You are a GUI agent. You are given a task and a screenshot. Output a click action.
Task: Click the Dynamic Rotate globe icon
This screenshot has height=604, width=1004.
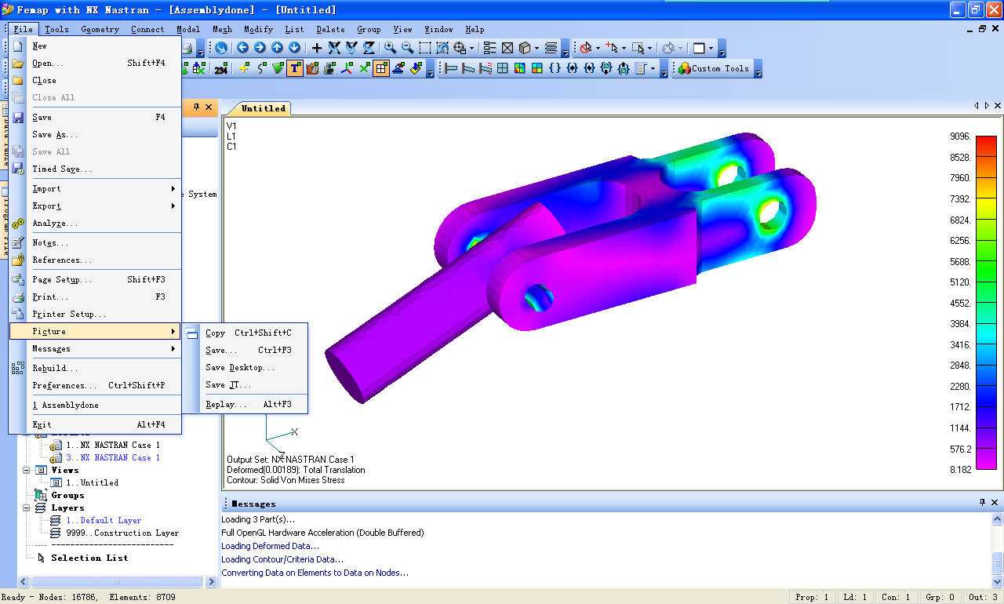[x=221, y=48]
